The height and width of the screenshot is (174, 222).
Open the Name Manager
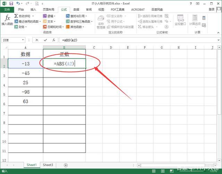(101, 22)
